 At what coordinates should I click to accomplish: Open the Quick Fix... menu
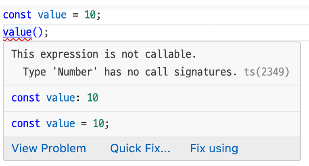point(140,149)
